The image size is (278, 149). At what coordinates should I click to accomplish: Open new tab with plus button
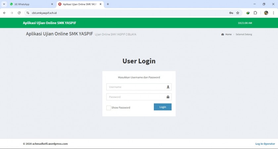click(x=108, y=4)
